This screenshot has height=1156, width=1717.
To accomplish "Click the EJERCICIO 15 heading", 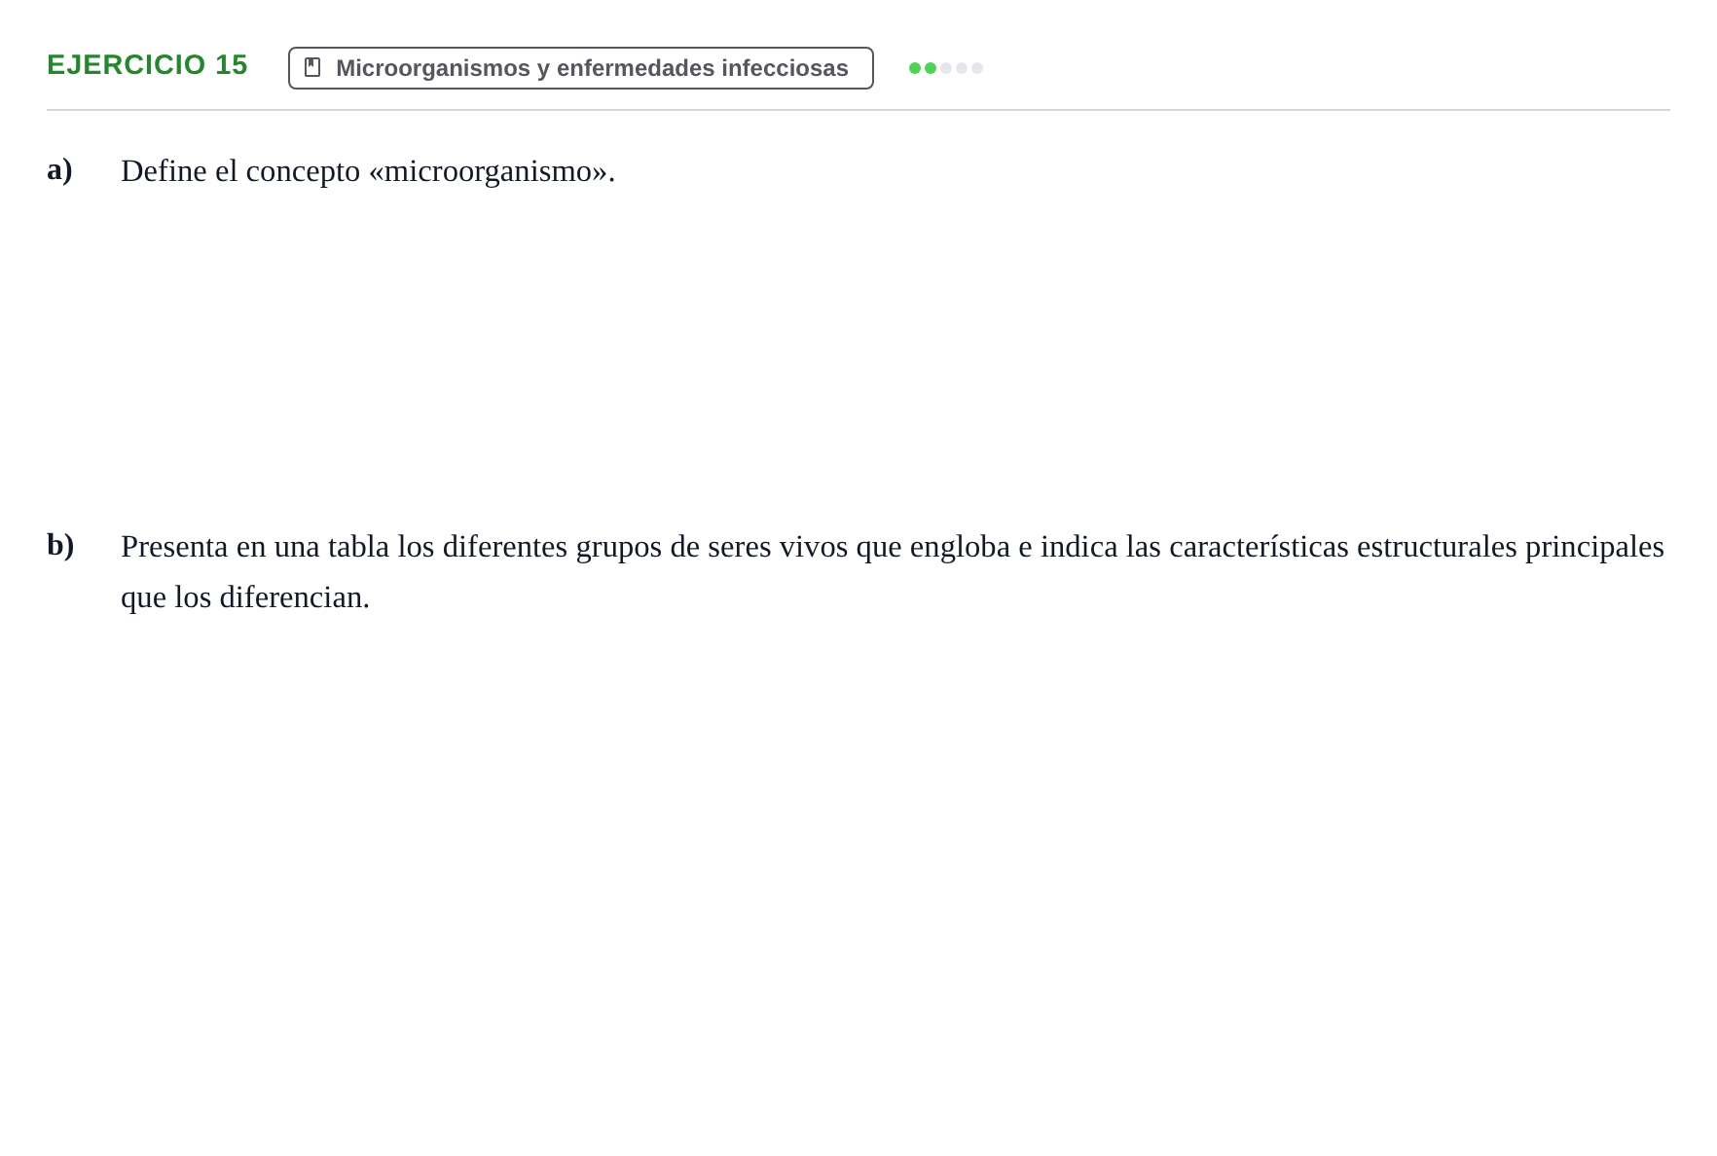I will coord(147,65).
